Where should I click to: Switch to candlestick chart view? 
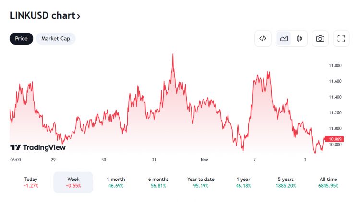[299, 38]
